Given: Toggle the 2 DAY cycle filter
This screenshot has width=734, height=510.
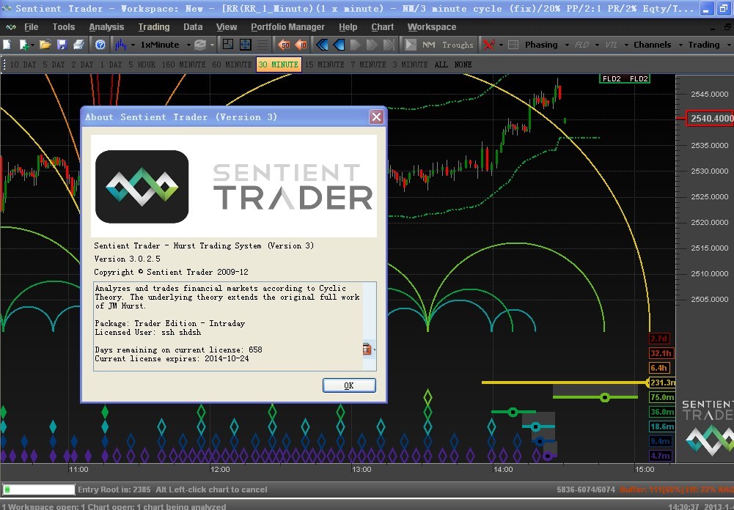Looking at the screenshot, I should click(x=82, y=64).
